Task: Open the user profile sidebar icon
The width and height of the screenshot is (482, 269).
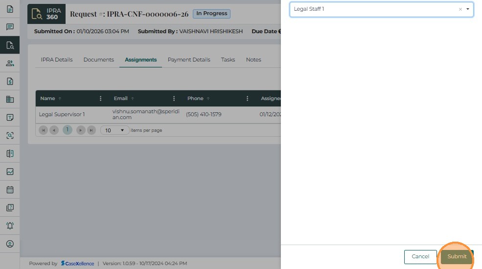Action: [10, 244]
